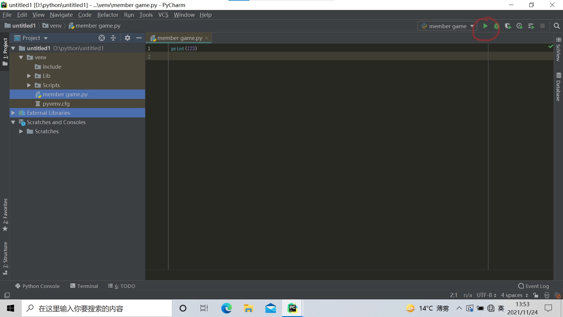Viewport: 563px width, 317px height.
Task: Open the Run with Profiler icon
Action: pyautogui.click(x=520, y=26)
